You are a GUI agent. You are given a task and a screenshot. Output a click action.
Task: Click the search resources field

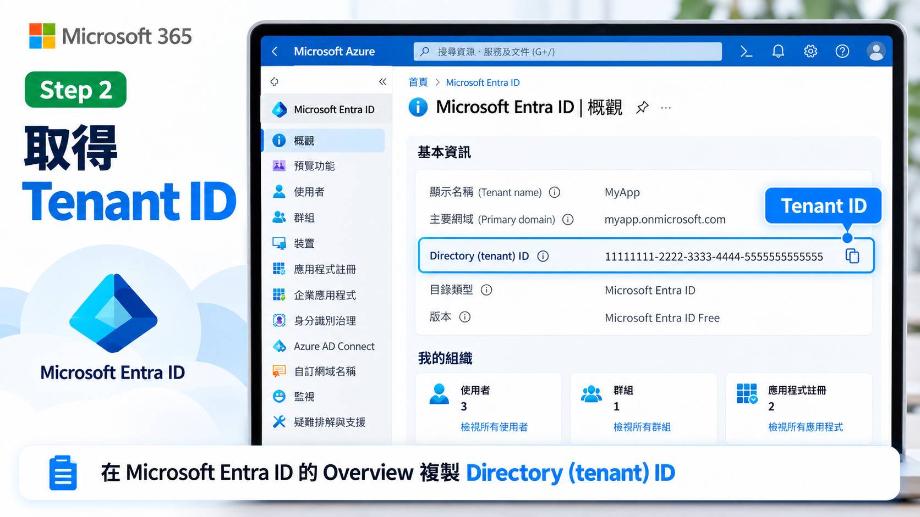tap(567, 52)
